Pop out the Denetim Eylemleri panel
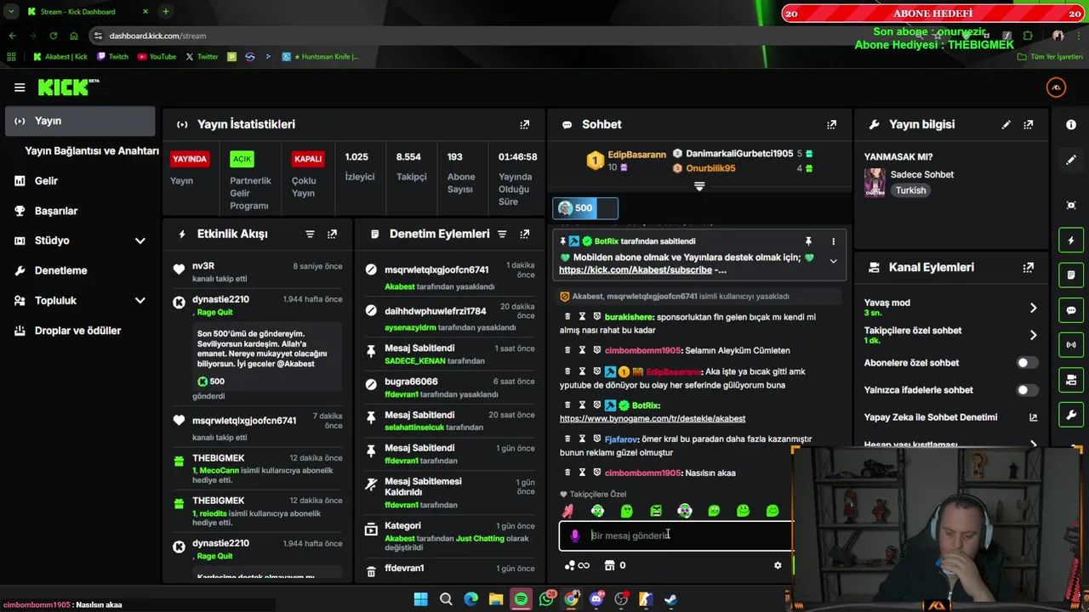The height and width of the screenshot is (612, 1089). point(525,234)
